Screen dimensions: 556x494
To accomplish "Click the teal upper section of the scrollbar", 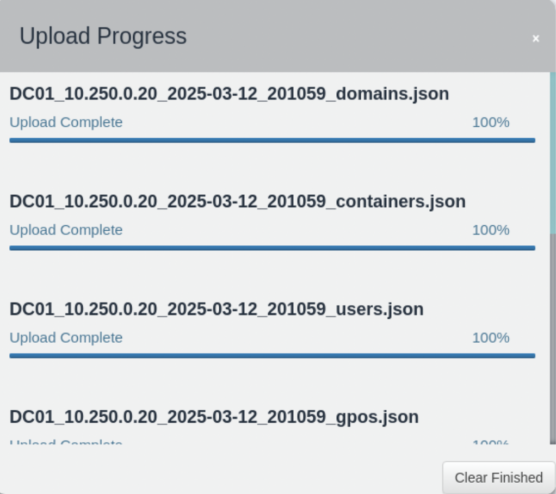I will point(553,152).
